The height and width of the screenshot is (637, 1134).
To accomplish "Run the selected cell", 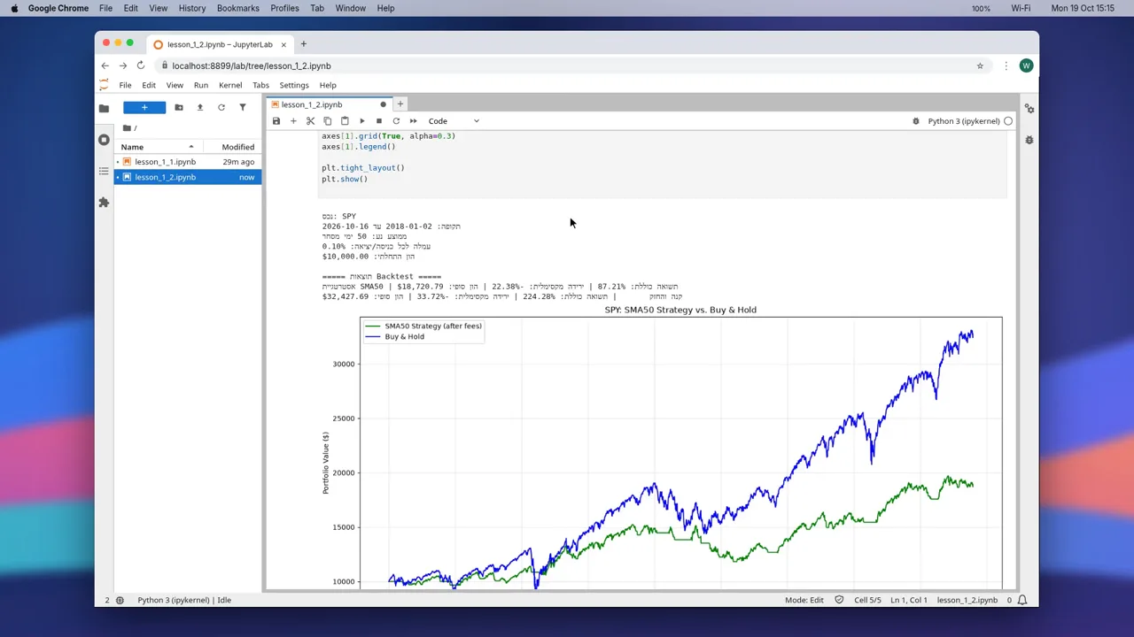I will click(x=361, y=121).
